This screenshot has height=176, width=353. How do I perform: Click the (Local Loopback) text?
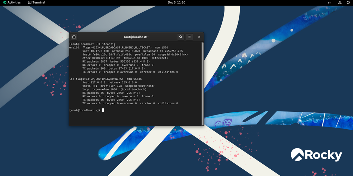(x=133, y=89)
